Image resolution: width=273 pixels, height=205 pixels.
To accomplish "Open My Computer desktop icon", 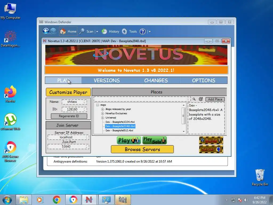I will 10,11.
